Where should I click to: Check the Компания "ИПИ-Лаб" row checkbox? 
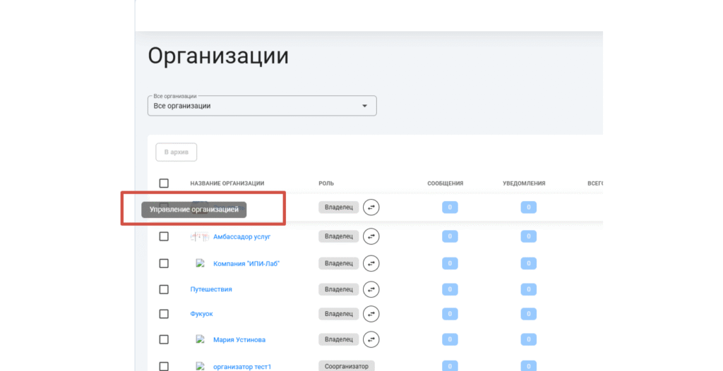[x=164, y=264]
